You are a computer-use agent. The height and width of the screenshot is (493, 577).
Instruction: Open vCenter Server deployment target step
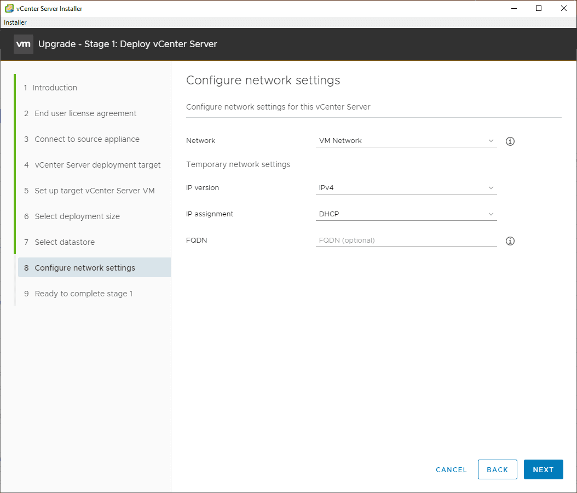(x=97, y=165)
